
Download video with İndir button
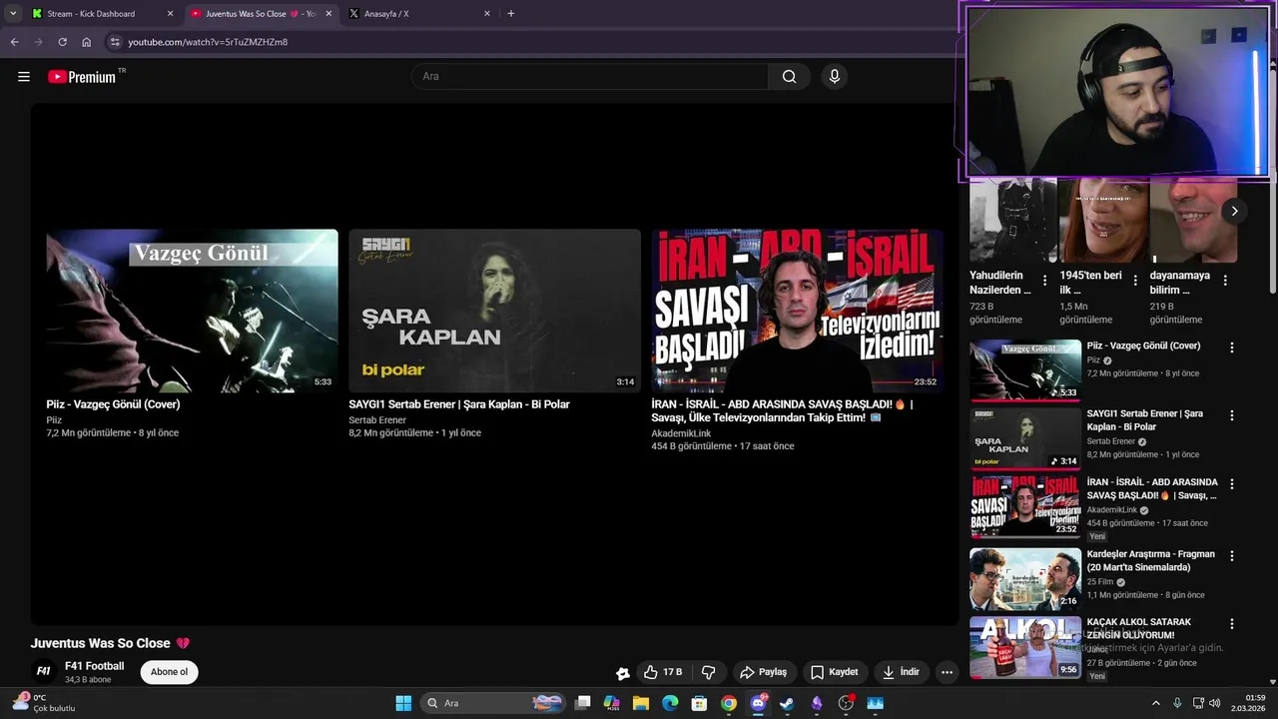tap(901, 672)
